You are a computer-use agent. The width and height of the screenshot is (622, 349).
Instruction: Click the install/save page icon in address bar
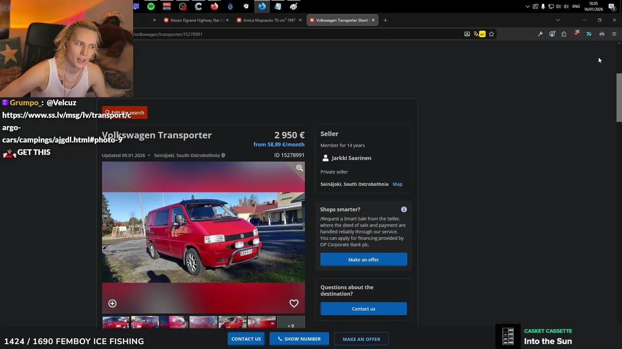pos(467,34)
